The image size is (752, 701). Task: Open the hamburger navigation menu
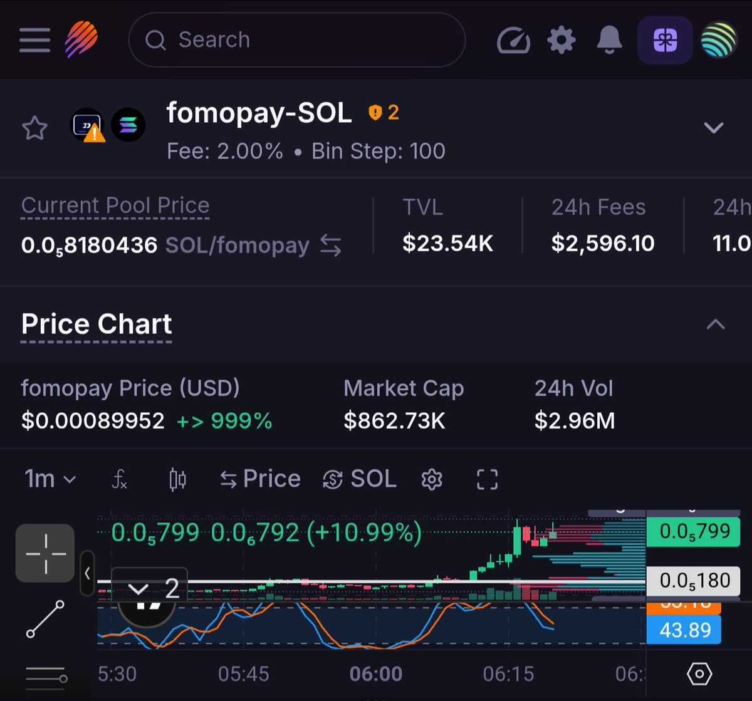(x=34, y=40)
